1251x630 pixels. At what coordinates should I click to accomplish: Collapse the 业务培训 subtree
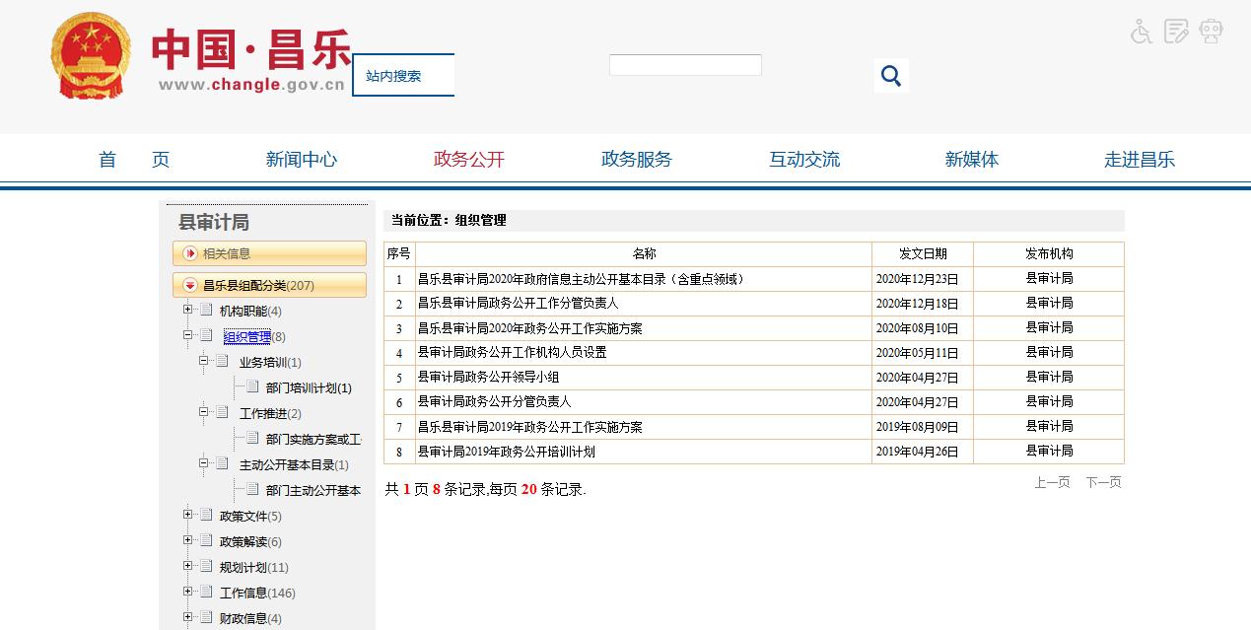[x=204, y=362]
